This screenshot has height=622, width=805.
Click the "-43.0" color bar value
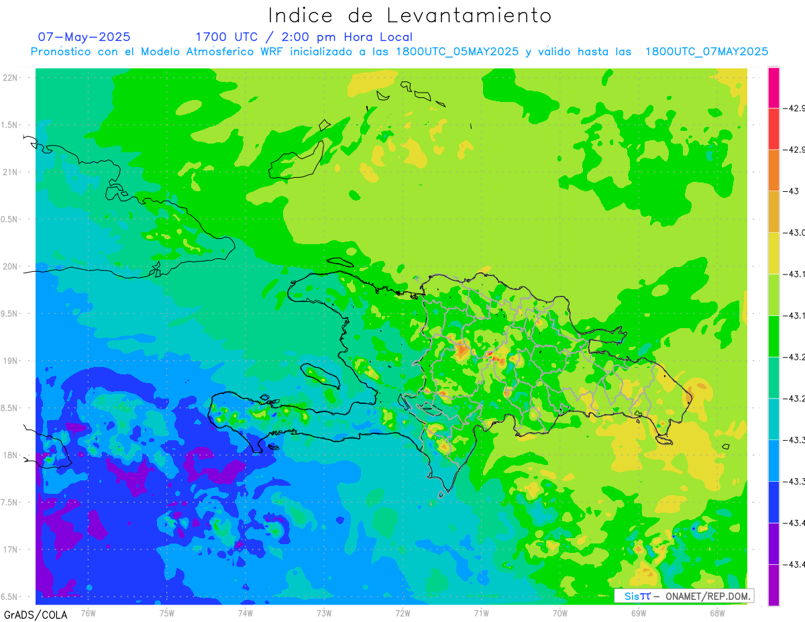794,233
